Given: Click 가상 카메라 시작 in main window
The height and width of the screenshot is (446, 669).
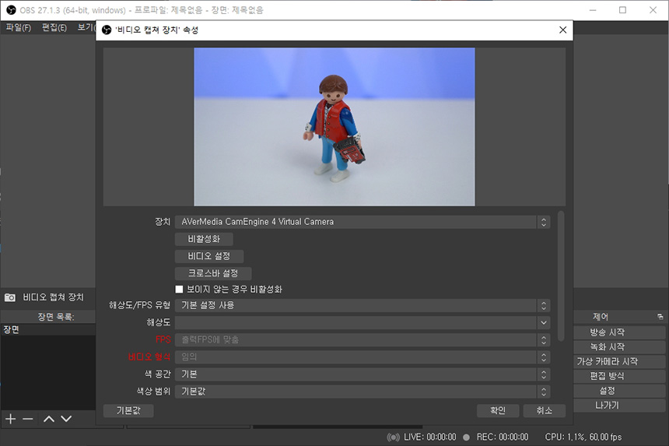Looking at the screenshot, I should pyautogui.click(x=620, y=361).
